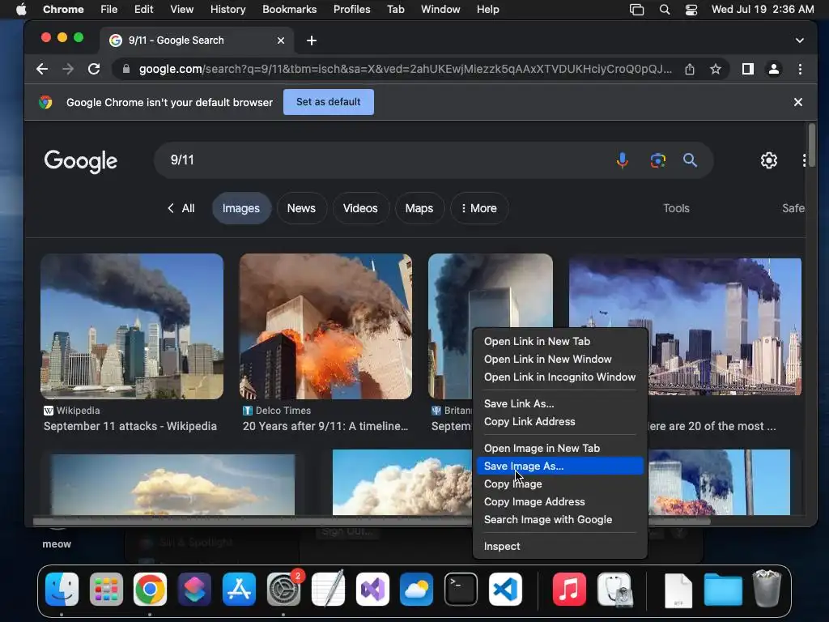Open Terminal from the Dock
The width and height of the screenshot is (829, 622).
click(x=461, y=590)
